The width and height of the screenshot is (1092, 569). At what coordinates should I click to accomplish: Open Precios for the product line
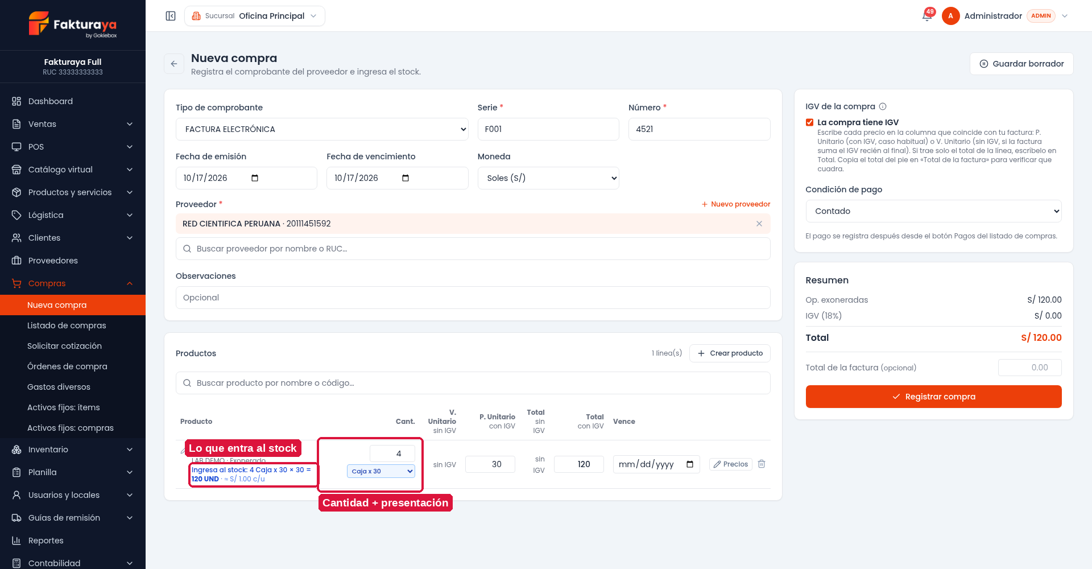click(x=731, y=464)
